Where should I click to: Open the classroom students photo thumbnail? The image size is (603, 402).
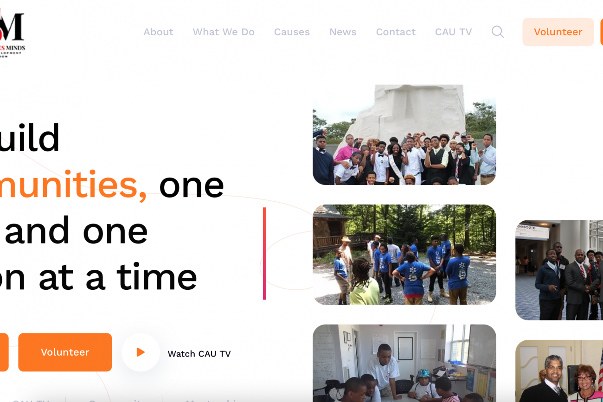pyautogui.click(x=404, y=363)
